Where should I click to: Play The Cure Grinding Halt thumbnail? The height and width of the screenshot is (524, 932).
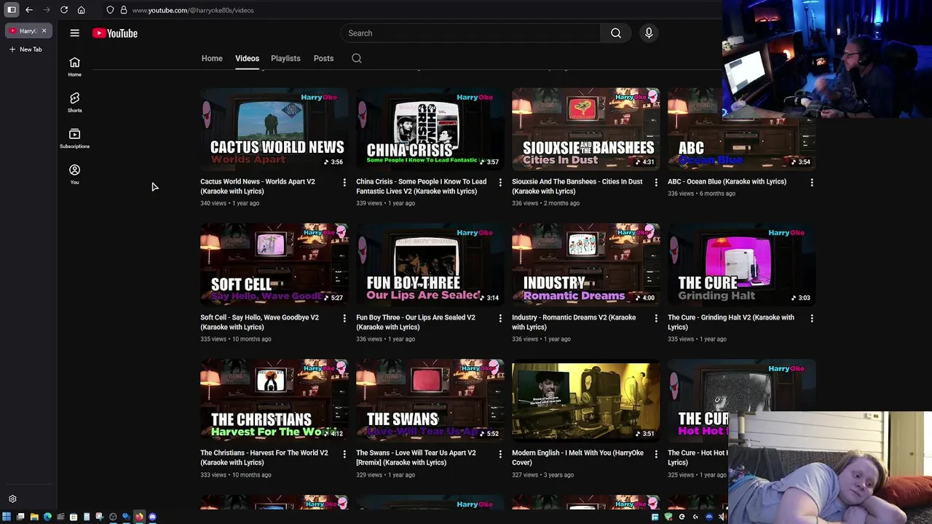[x=741, y=265]
